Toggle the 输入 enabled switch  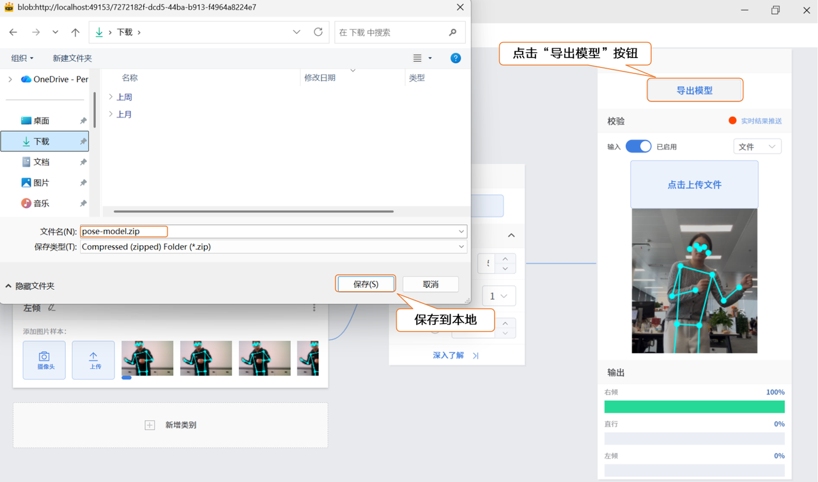pos(638,146)
